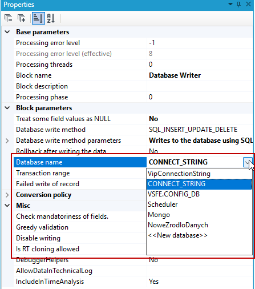Expand Database write method parameters
Image resolution: width=255 pixels, height=289 pixels.
click(x=7, y=141)
